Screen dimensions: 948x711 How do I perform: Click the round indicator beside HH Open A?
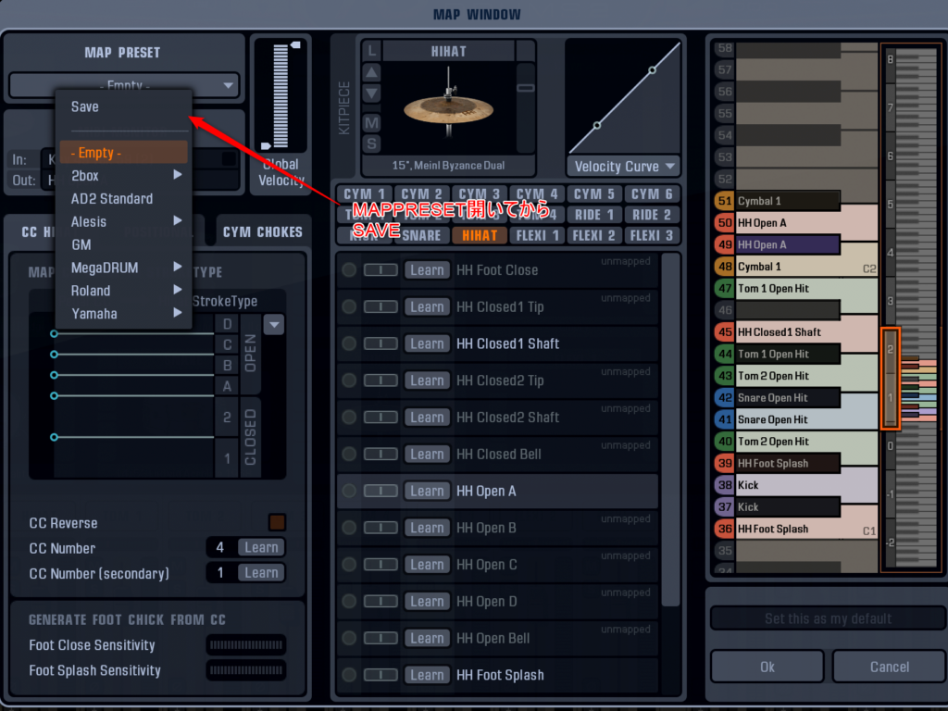(349, 492)
